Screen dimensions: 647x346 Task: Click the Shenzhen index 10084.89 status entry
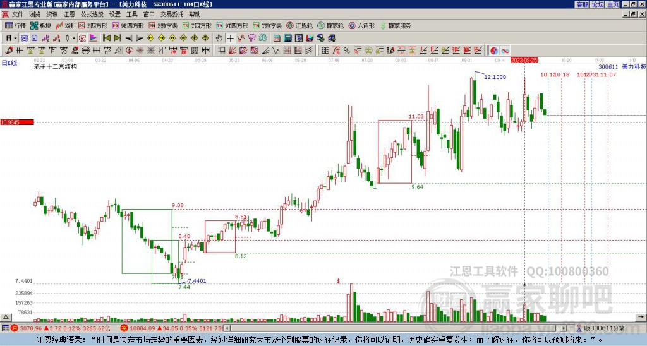(x=172, y=328)
